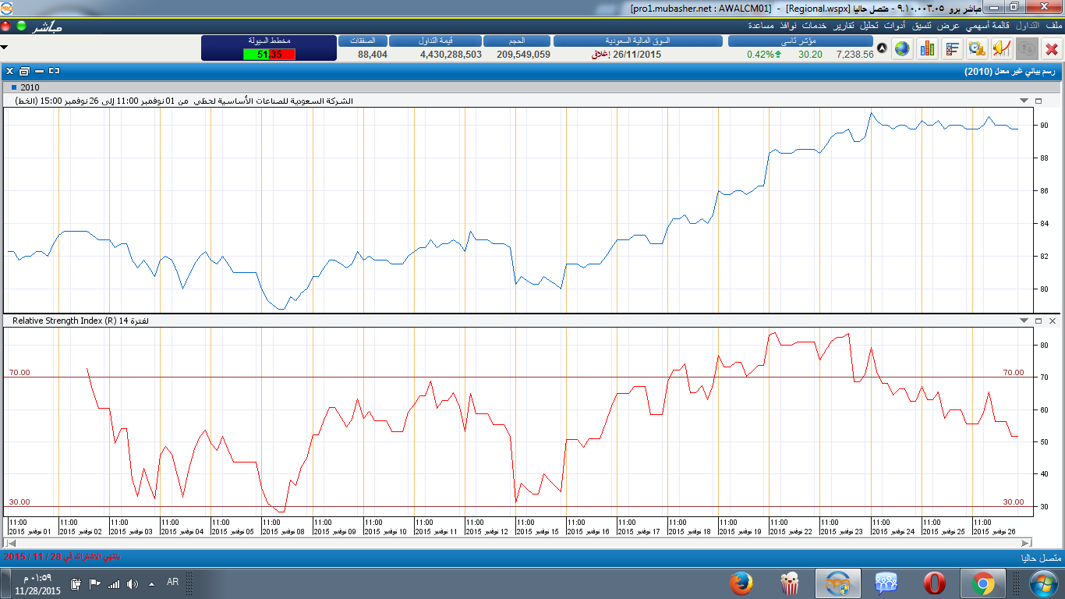Open Google Chrome from the taskbar
The image size is (1065, 599).
[x=982, y=583]
